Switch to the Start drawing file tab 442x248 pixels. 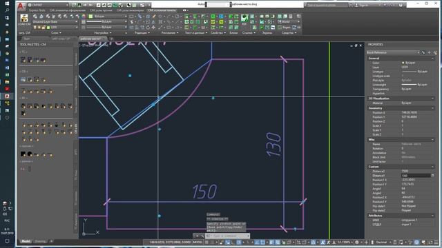click(27, 39)
